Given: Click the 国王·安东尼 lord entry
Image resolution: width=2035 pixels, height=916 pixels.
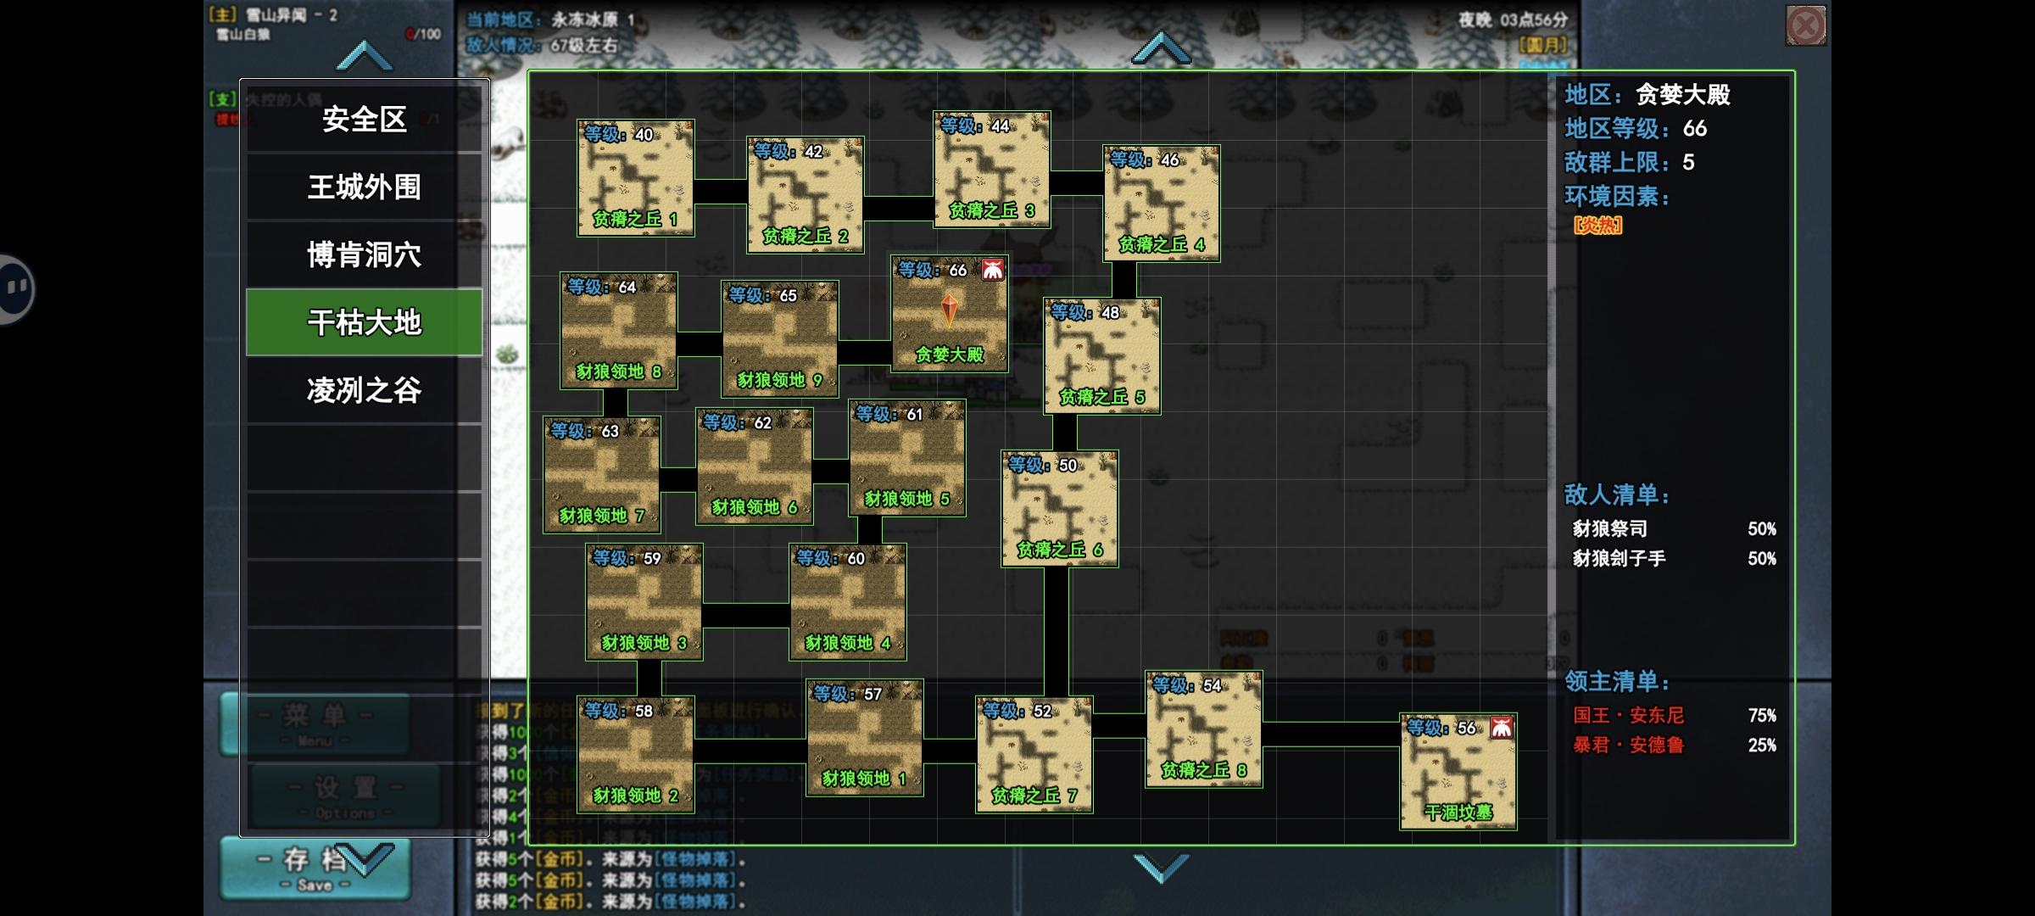Looking at the screenshot, I should coord(1629,715).
